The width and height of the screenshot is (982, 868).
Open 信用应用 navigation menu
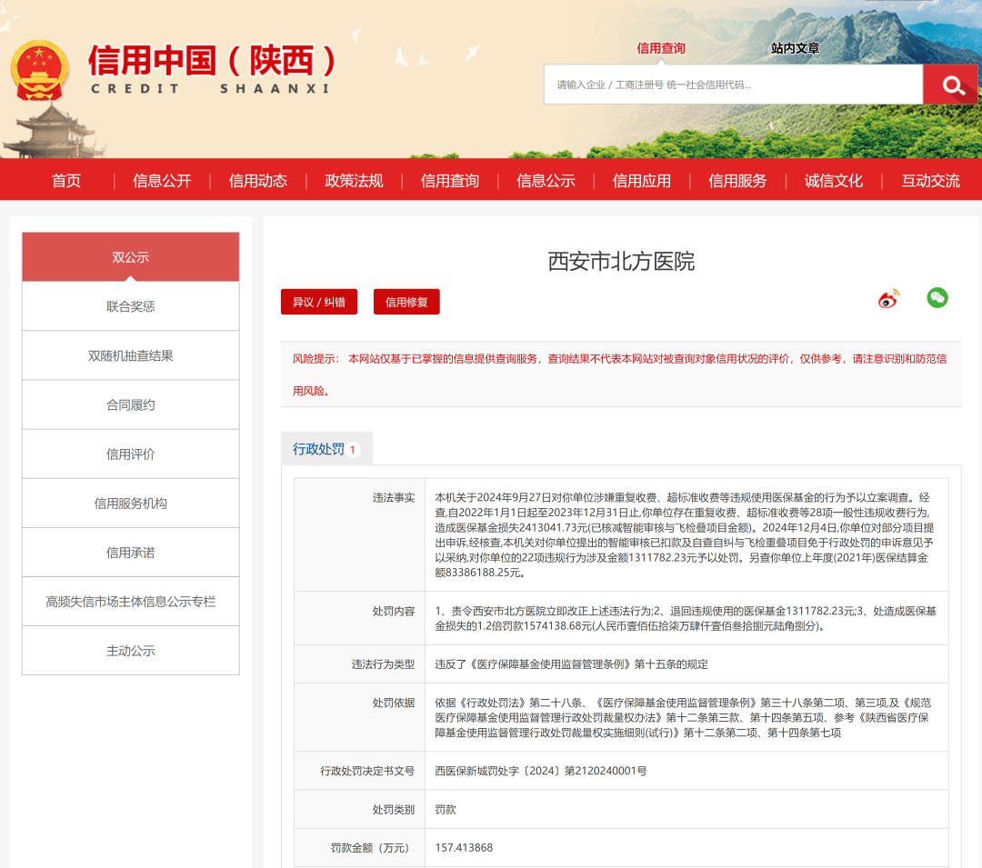point(641,181)
